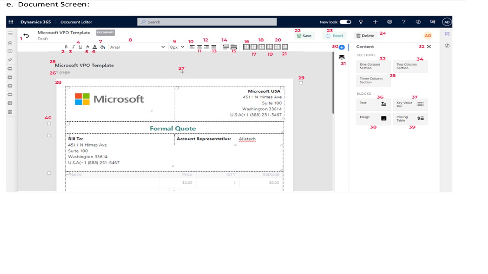Check the corner box of Account Representative block

[177, 135]
